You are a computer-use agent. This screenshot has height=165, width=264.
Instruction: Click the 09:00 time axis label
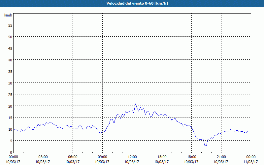pyautogui.click(x=102, y=157)
